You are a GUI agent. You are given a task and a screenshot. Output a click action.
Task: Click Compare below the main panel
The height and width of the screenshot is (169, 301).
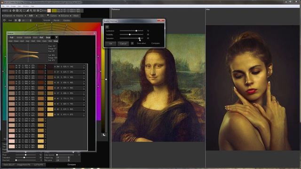[x=71, y=165]
